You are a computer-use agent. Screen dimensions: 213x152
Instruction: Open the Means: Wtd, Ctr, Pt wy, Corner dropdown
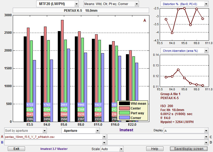click(111, 4)
